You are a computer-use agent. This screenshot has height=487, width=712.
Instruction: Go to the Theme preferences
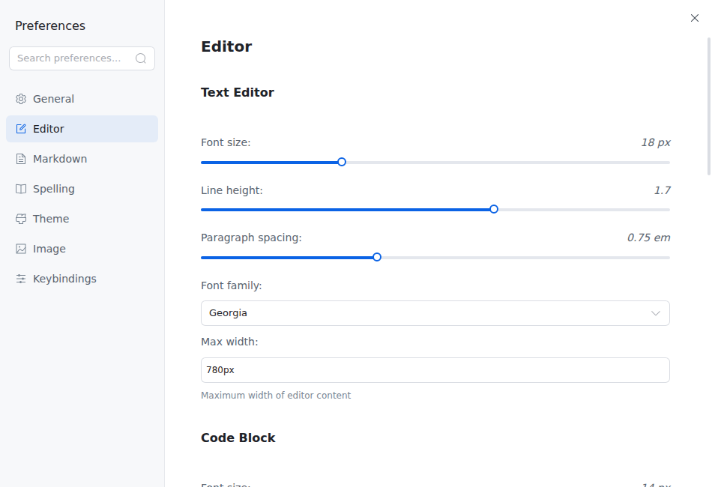(82, 219)
